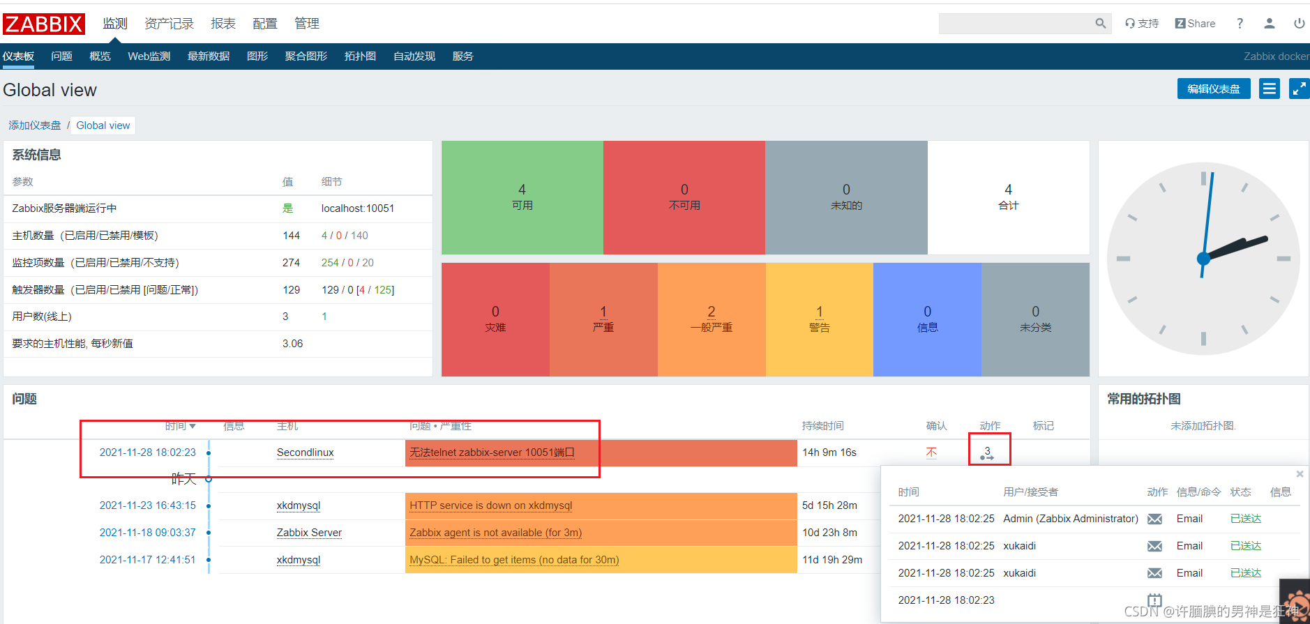The height and width of the screenshot is (624, 1310).
Task: Open MySQL Failed to get items problem
Action: tap(514, 560)
